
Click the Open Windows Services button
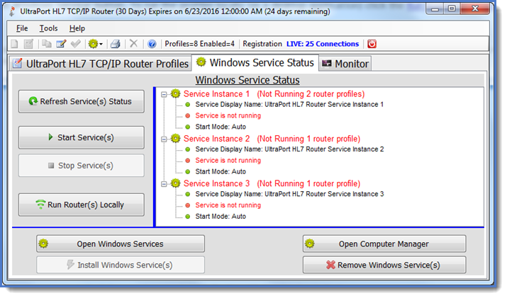(121, 243)
